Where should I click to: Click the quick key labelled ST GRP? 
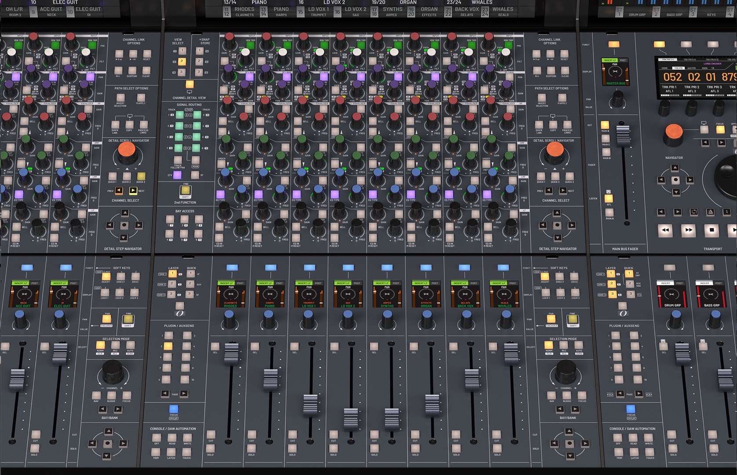(629, 274)
